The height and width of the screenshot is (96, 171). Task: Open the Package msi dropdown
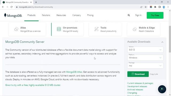click(145, 66)
